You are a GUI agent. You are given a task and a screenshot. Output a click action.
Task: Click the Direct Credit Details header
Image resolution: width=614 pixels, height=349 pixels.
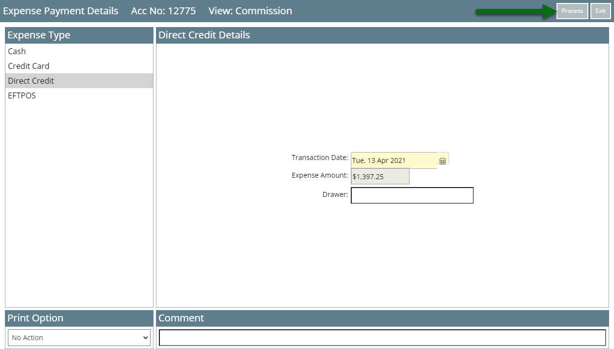coord(382,35)
